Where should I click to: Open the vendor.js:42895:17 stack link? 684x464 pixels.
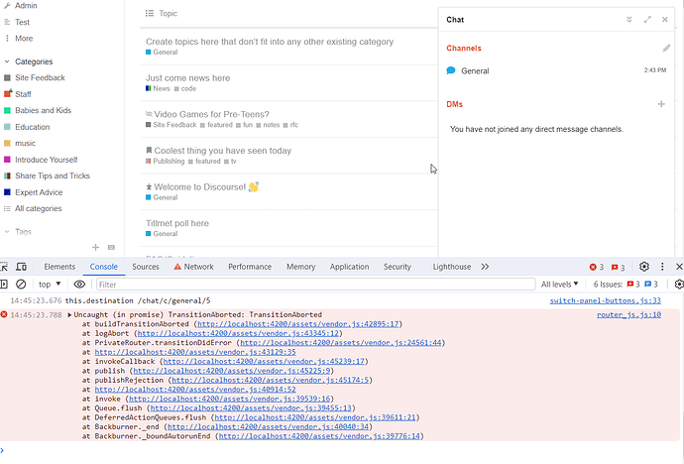[298, 324]
